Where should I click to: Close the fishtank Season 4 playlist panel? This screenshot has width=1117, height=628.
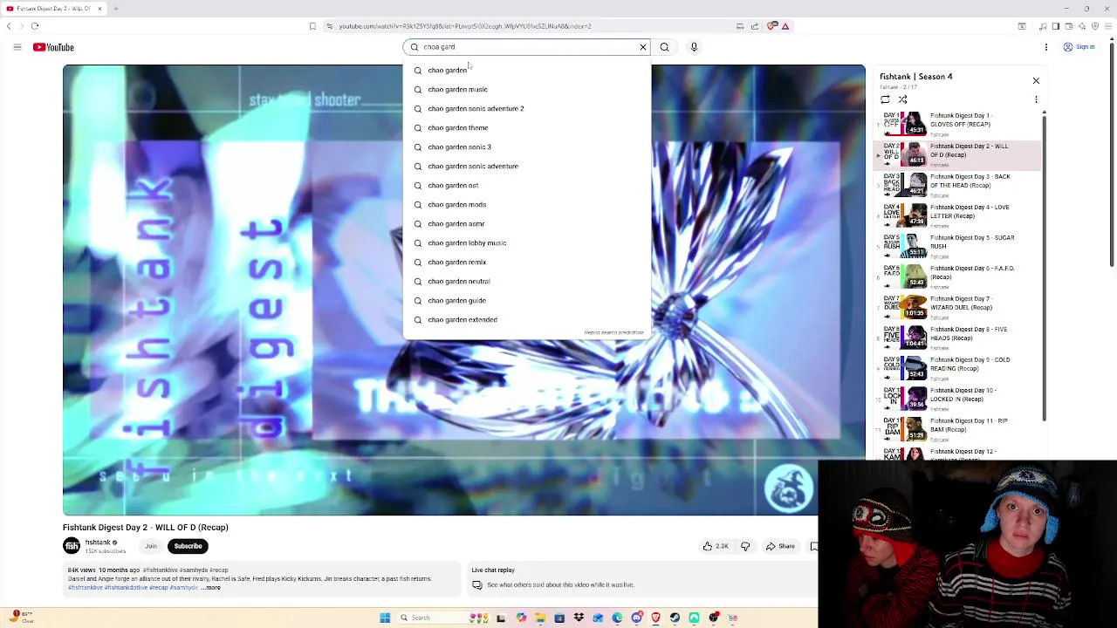tap(1036, 80)
